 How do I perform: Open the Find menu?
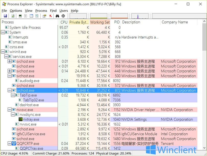click(53, 11)
